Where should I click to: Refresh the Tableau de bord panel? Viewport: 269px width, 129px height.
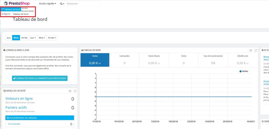[x=256, y=50]
